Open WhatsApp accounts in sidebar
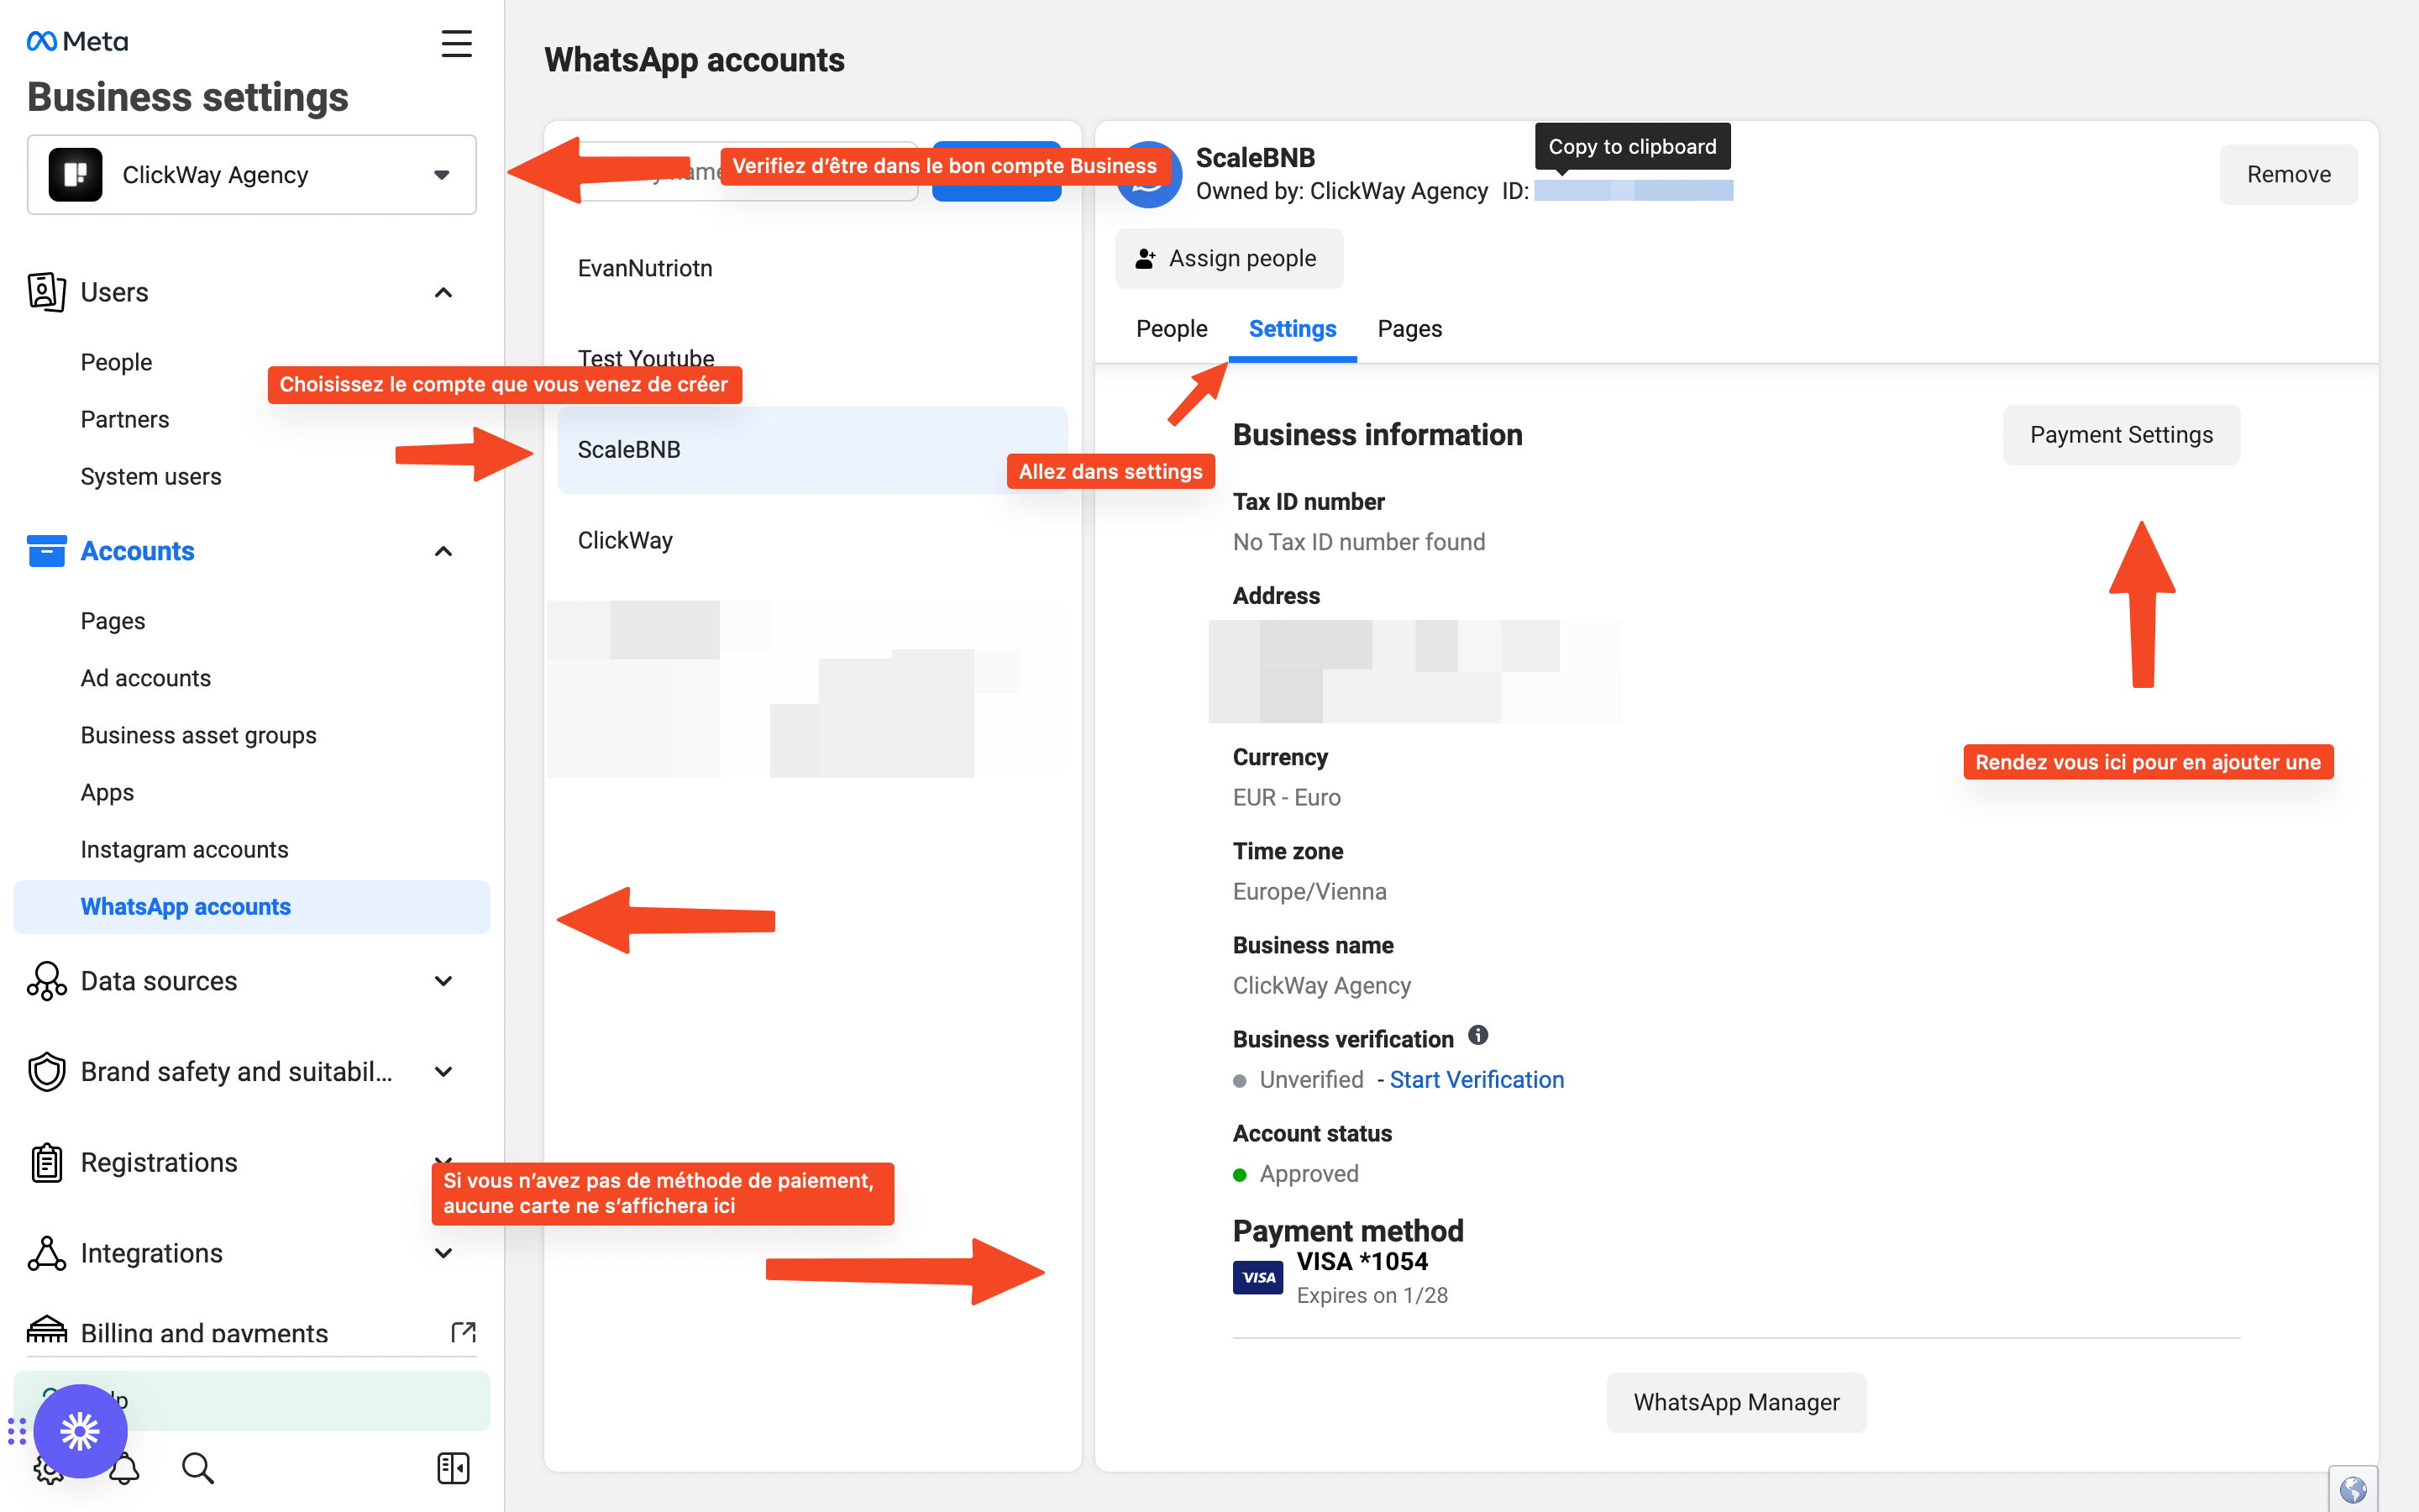 click(252, 907)
